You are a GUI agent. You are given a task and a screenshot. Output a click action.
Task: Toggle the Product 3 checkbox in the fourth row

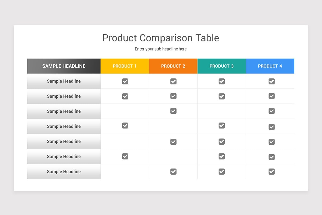pyautogui.click(x=222, y=126)
